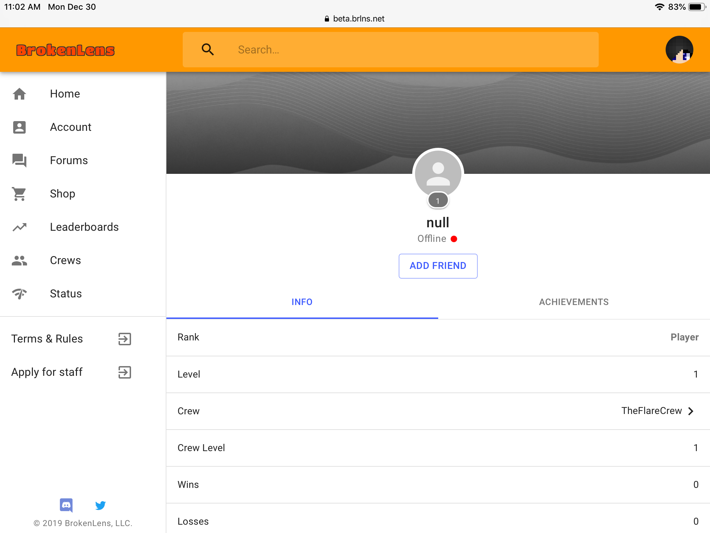This screenshot has height=533, width=710.
Task: Open Account in the sidebar
Action: click(x=83, y=127)
